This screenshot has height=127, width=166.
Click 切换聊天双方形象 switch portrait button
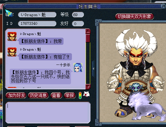click(x=135, y=16)
